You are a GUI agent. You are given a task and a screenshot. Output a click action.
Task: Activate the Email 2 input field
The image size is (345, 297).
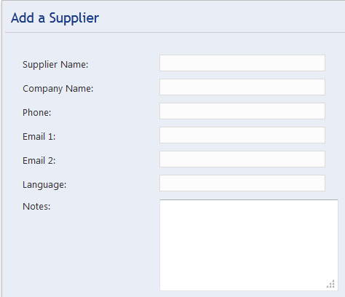(x=242, y=159)
